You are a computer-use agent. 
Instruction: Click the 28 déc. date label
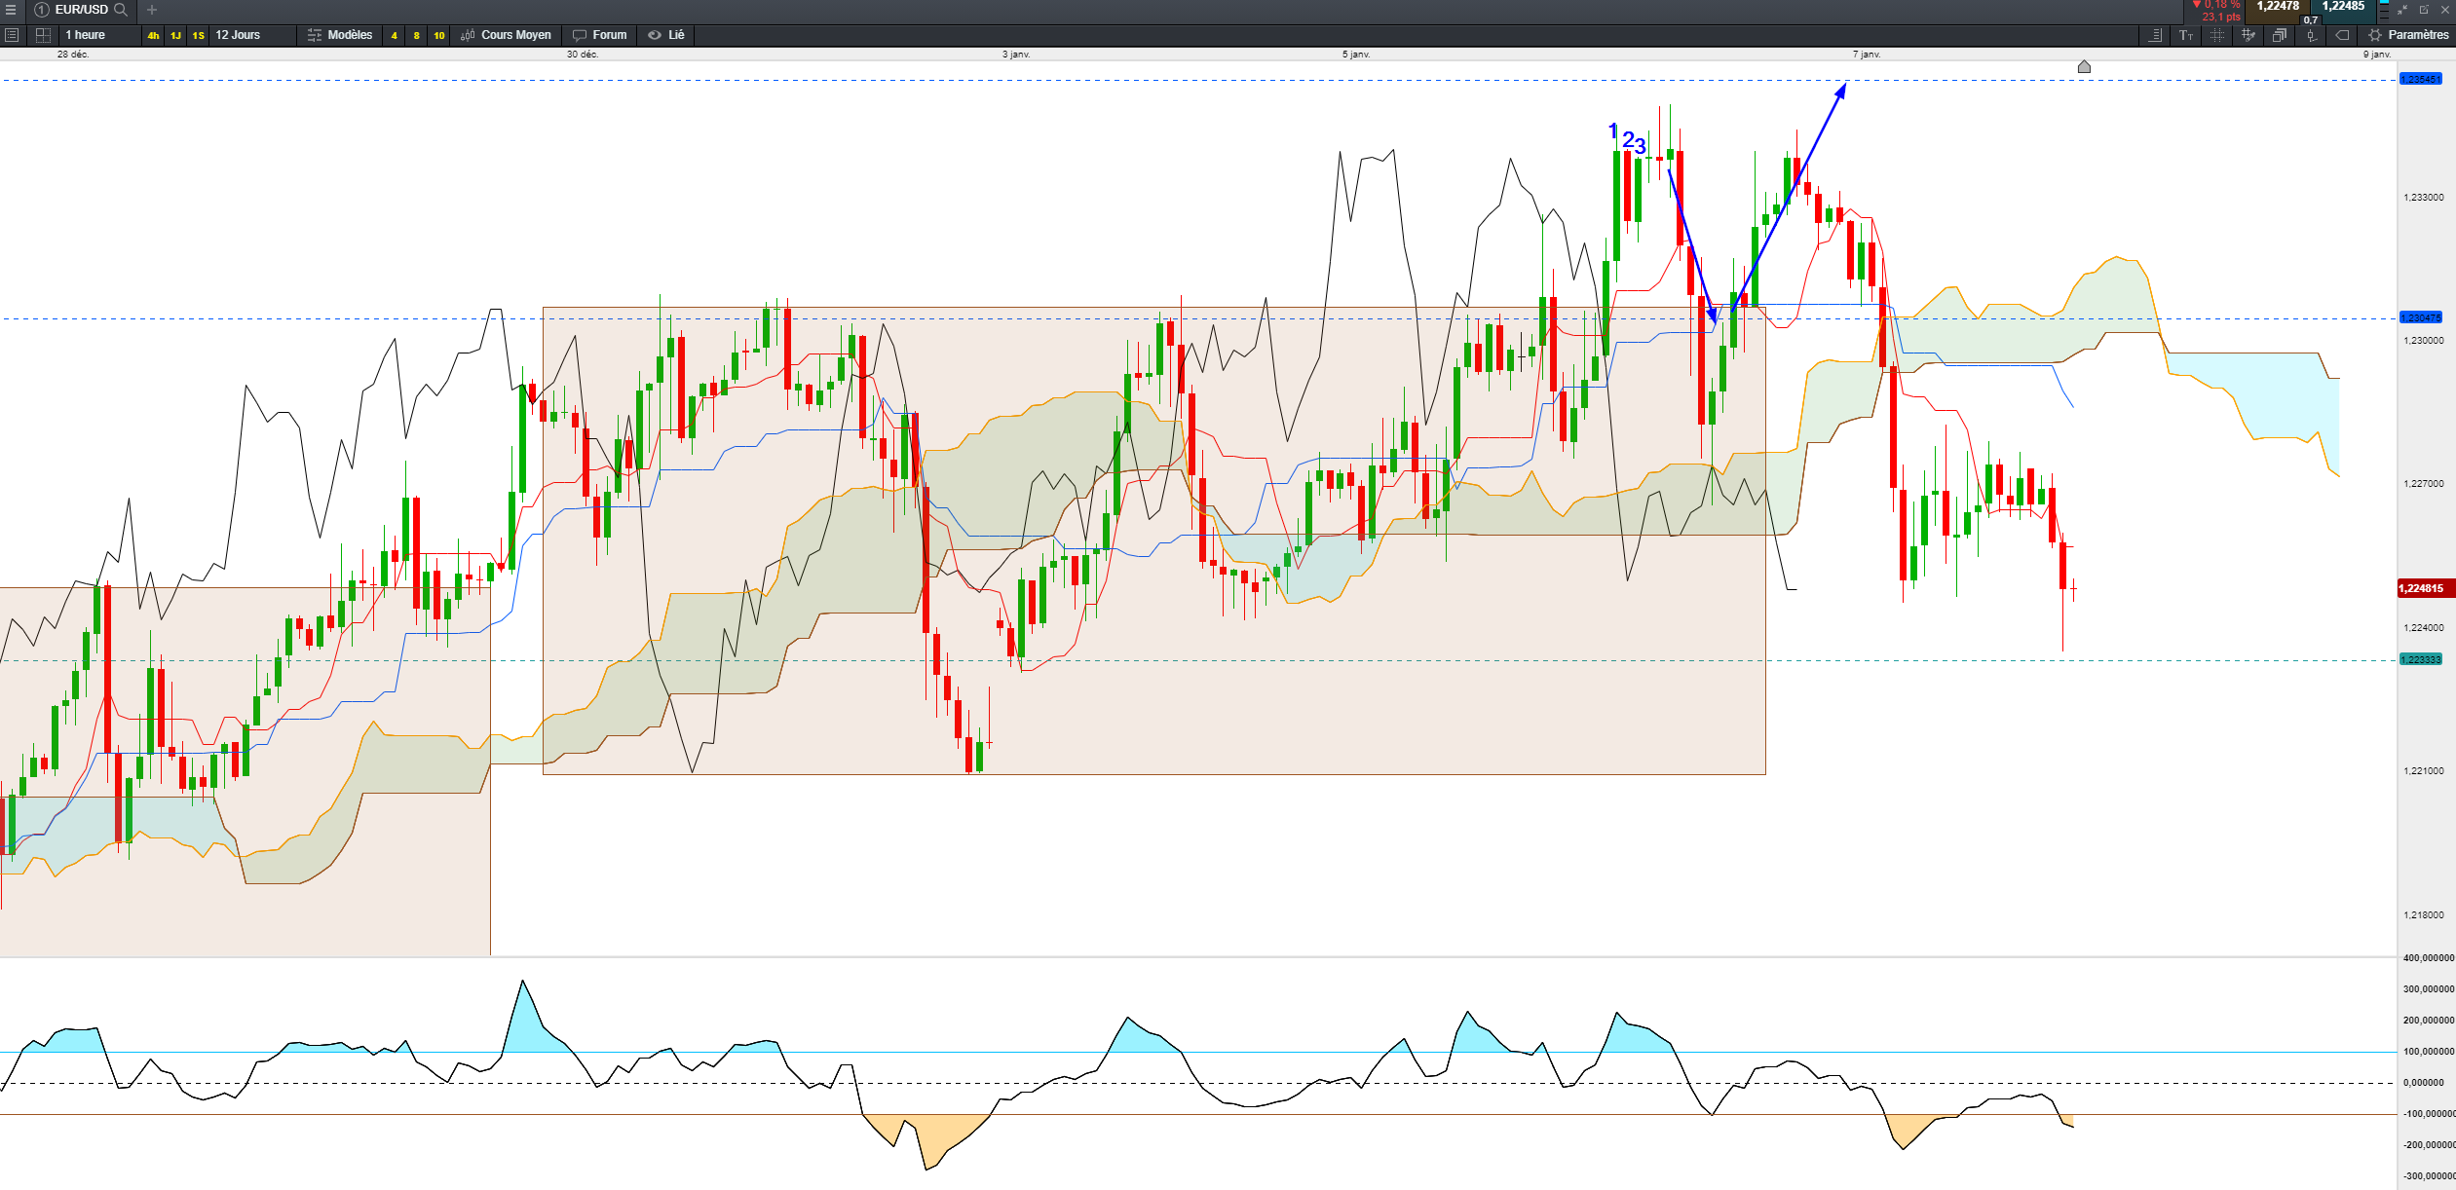(x=73, y=55)
